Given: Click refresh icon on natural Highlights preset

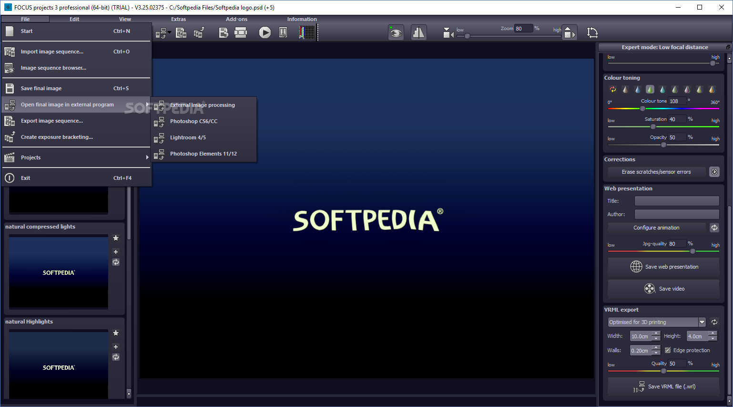Looking at the screenshot, I should [116, 357].
